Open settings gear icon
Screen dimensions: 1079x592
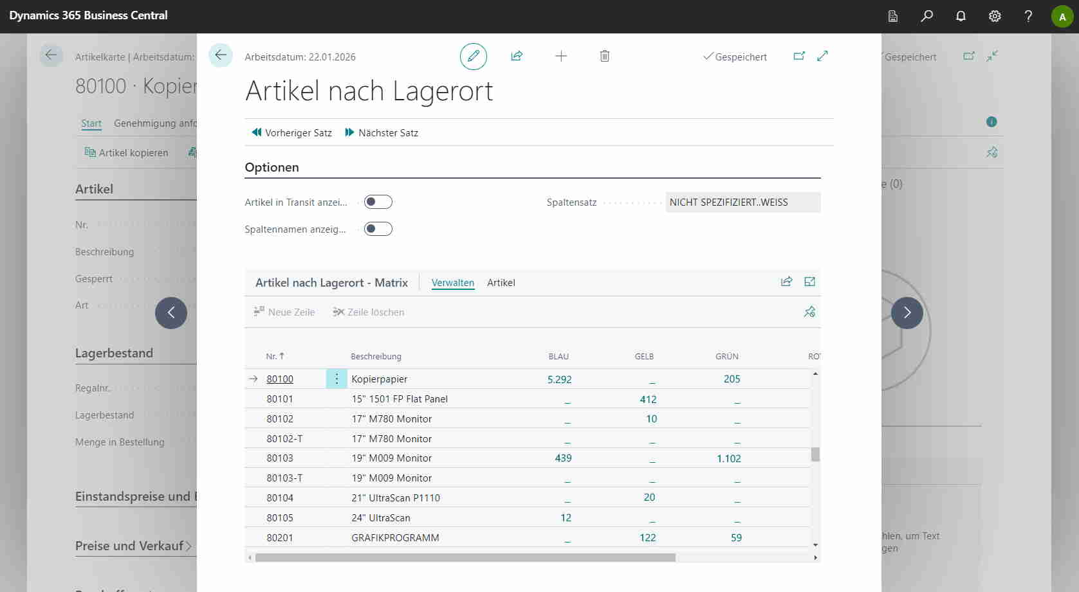(x=995, y=16)
